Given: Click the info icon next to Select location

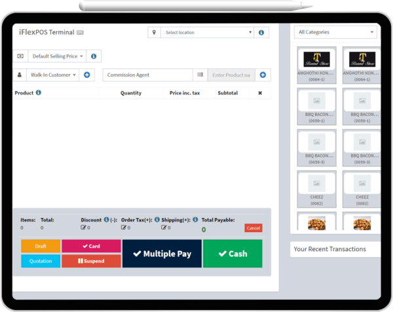Looking at the screenshot, I should pos(261,32).
